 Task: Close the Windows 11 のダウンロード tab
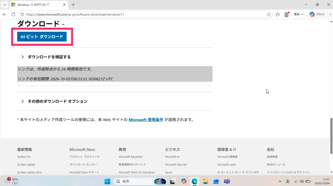click(x=64, y=5)
